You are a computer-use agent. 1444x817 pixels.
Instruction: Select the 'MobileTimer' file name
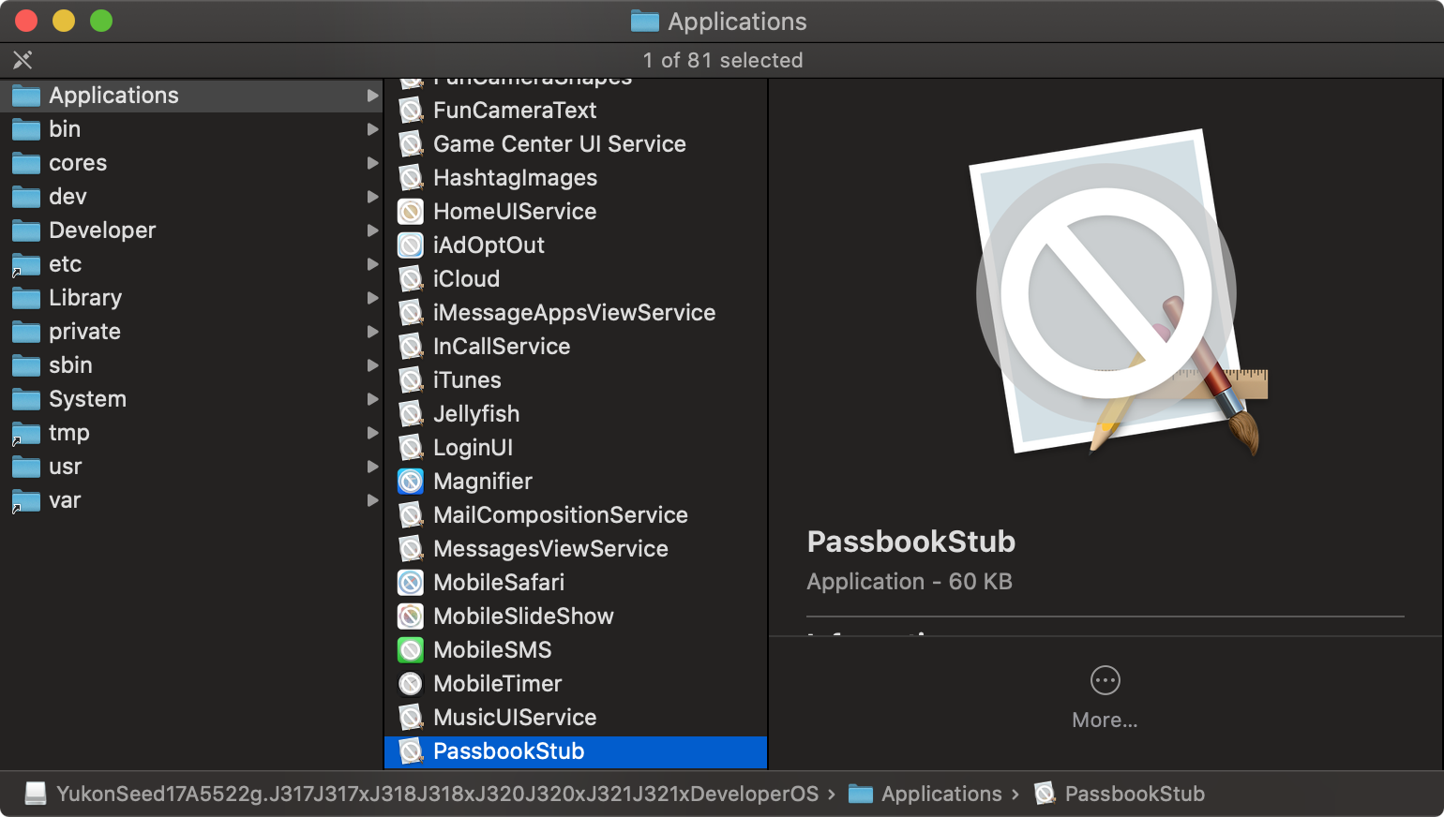[498, 684]
